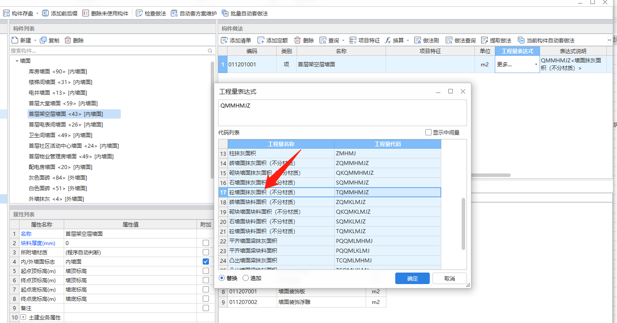Screen dimensions: 617x323
Task: Click 添加清单 in 构件做法 toolbar
Action: [x=236, y=40]
